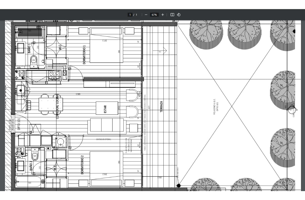The height and width of the screenshot is (200, 305).
Task: Click the dining table in the comedor
Action: click(x=51, y=104)
